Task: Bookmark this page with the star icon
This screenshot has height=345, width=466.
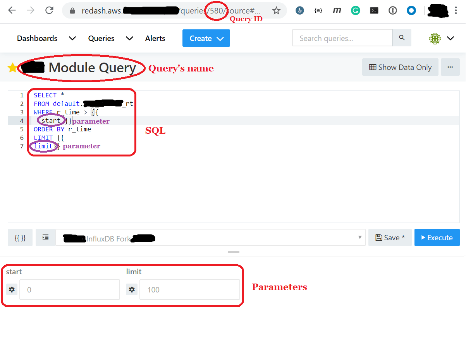Action: pyautogui.click(x=276, y=11)
